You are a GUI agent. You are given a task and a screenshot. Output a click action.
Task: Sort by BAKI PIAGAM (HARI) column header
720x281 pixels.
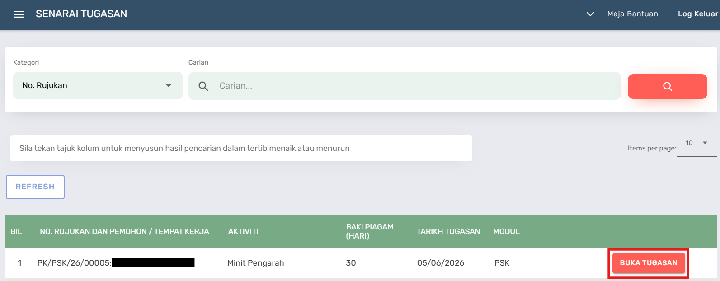pyautogui.click(x=370, y=231)
